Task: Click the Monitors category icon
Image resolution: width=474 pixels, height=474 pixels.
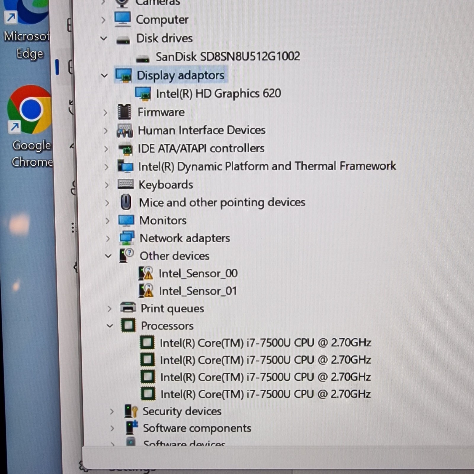Action: point(126,220)
